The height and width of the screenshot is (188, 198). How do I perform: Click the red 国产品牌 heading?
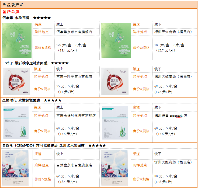tap(11, 12)
